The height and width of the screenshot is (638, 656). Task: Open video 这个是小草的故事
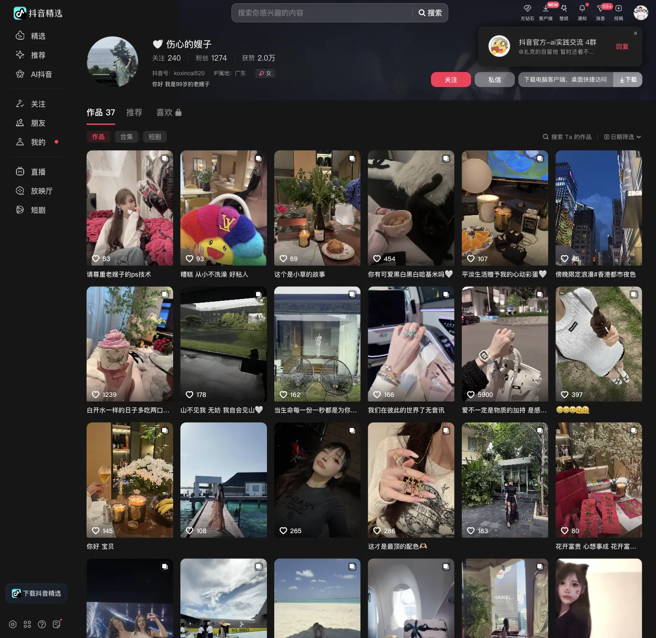coord(318,208)
